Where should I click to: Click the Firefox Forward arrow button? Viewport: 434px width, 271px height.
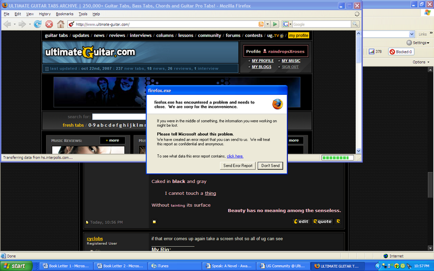click(x=22, y=24)
